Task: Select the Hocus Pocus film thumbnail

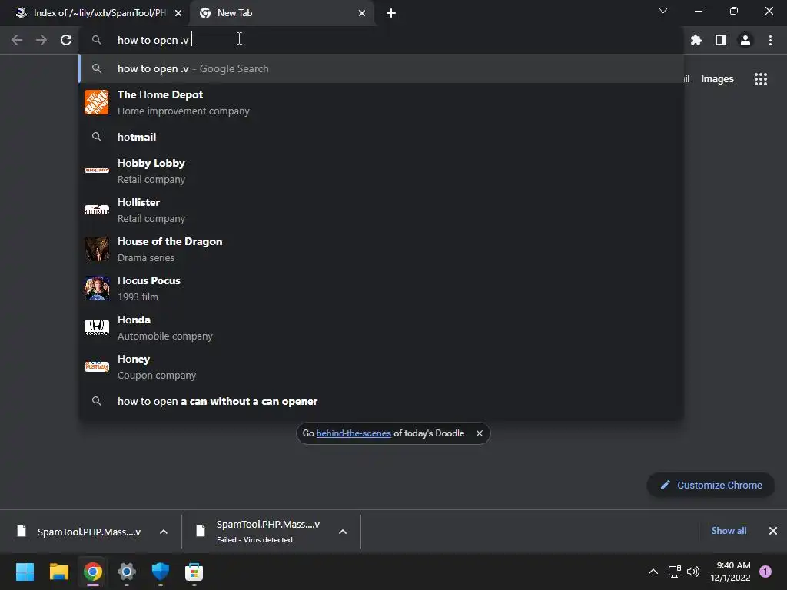Action: [96, 288]
